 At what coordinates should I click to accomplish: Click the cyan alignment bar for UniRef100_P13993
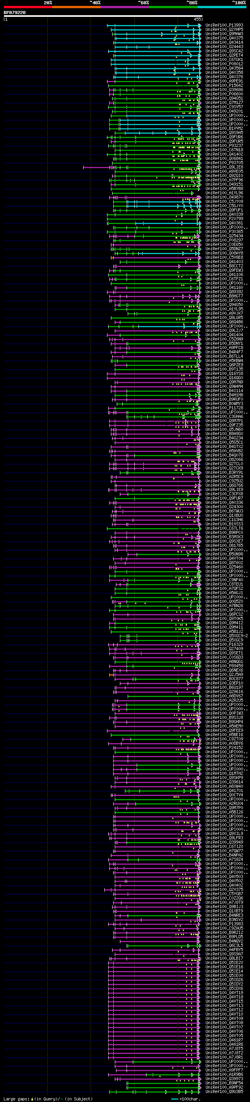(154, 25)
